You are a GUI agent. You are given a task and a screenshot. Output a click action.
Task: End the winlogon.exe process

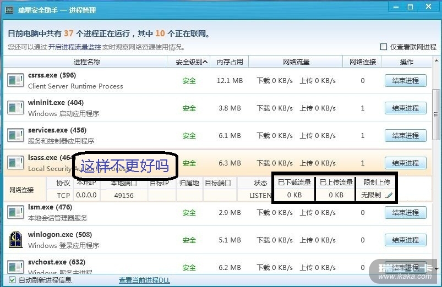pos(405,240)
